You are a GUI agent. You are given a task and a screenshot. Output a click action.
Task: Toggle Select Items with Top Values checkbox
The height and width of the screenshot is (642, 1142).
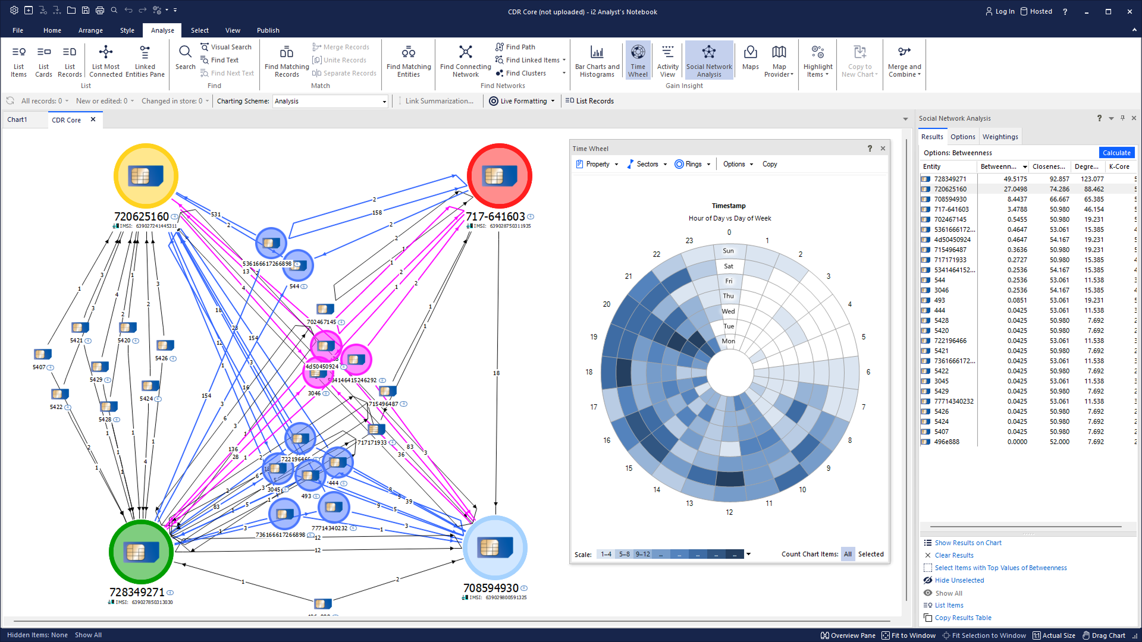(x=927, y=568)
